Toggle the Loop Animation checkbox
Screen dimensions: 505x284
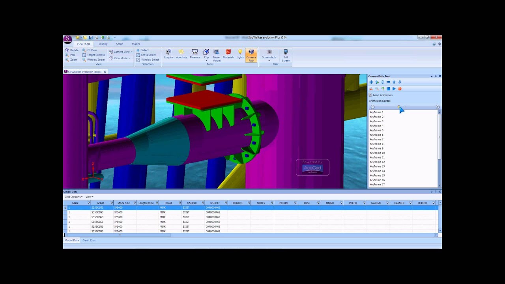pos(370,95)
